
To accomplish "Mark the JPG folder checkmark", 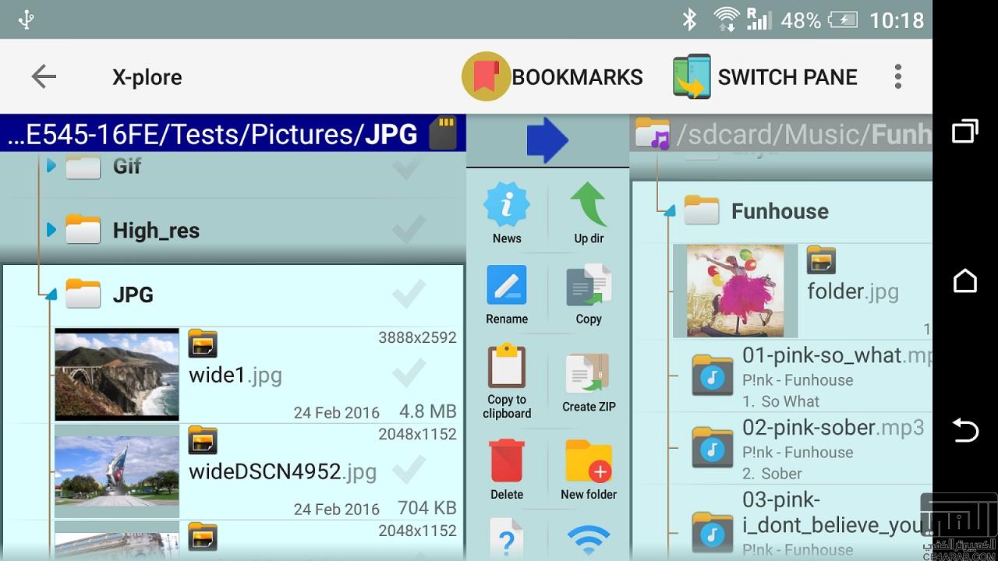I will (409, 295).
